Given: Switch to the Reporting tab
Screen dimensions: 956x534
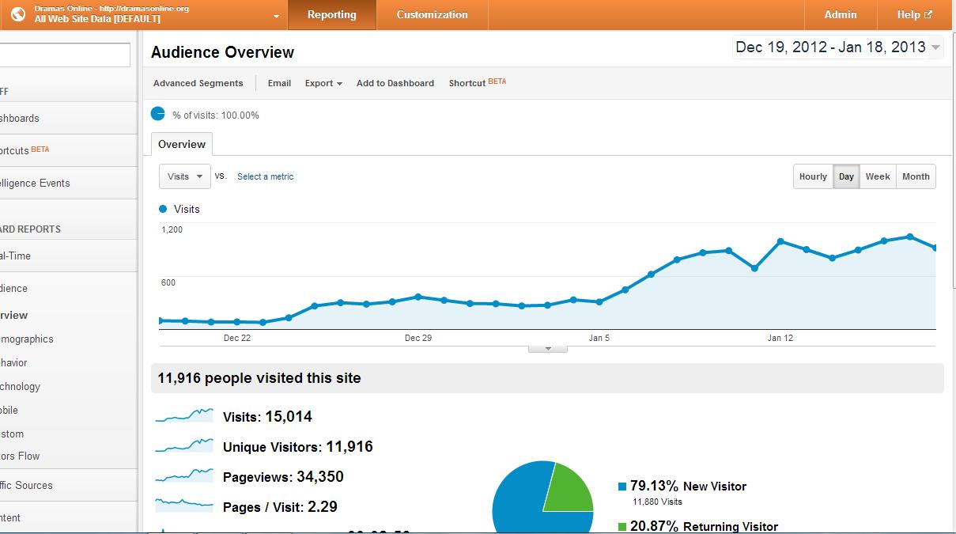Looking at the screenshot, I should (x=331, y=14).
